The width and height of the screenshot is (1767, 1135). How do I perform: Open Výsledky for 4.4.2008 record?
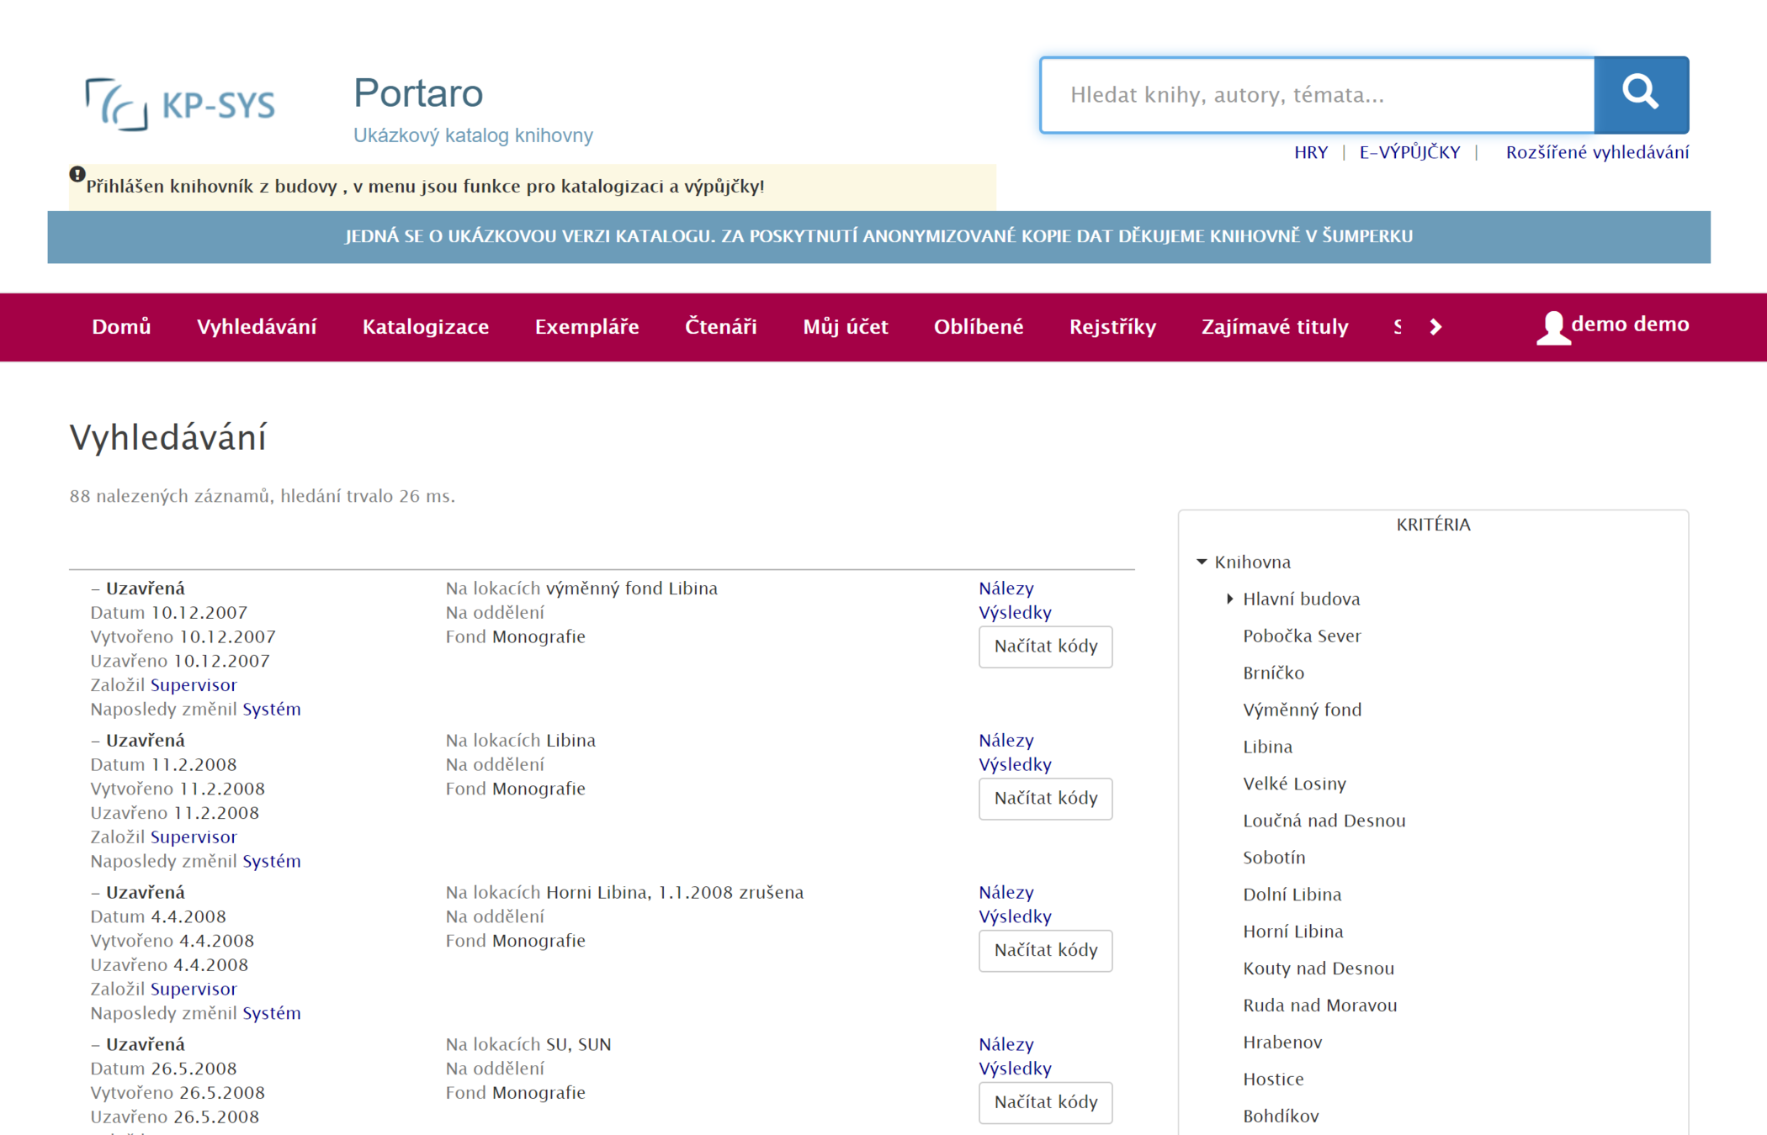click(1014, 916)
